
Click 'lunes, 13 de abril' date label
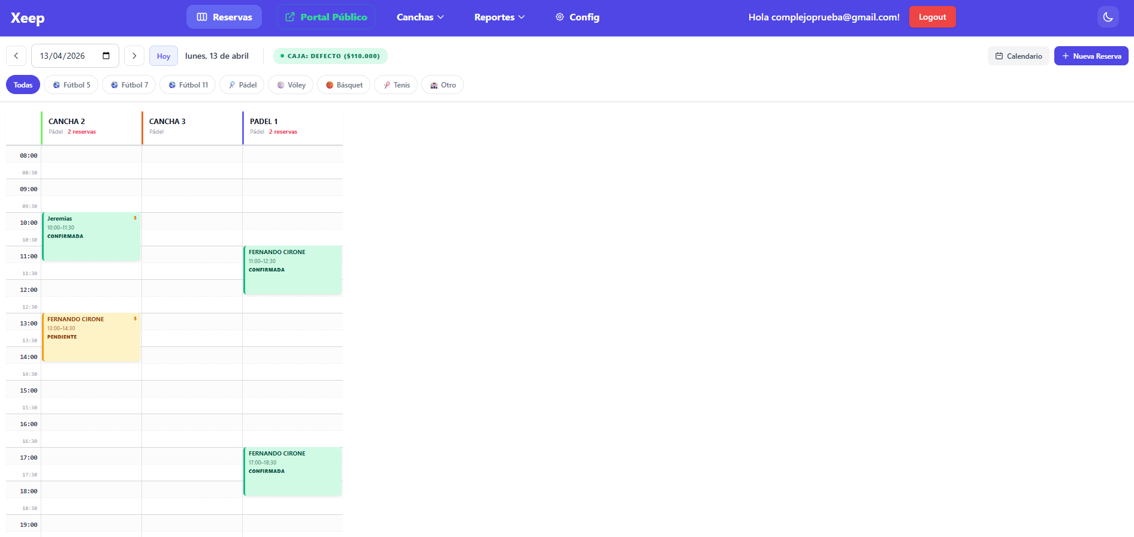click(217, 56)
